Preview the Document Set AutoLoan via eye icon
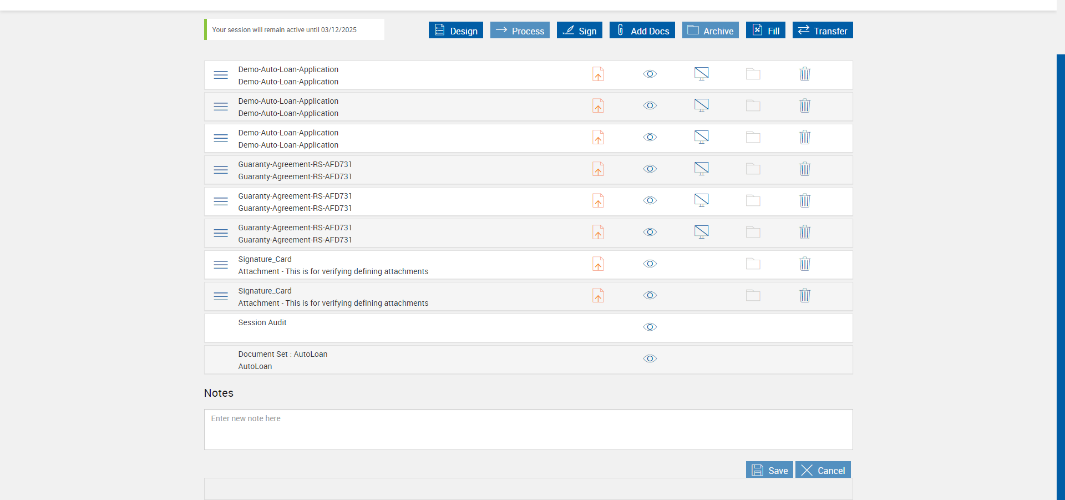The width and height of the screenshot is (1065, 500). [x=650, y=358]
